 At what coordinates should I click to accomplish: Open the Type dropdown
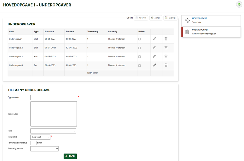coord(53,131)
